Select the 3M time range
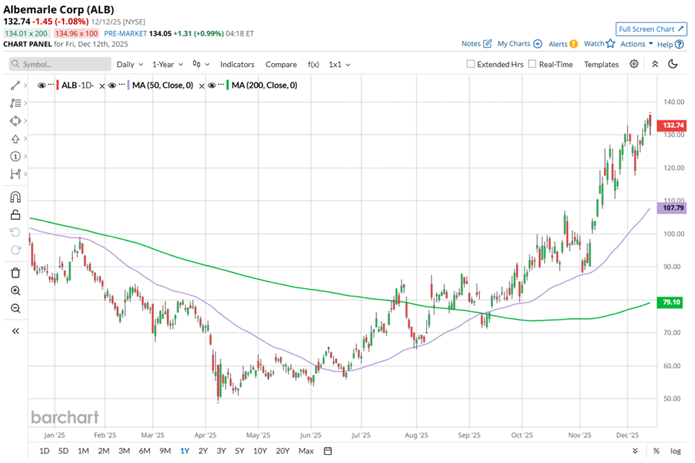The height and width of the screenshot is (463, 695). click(x=124, y=450)
